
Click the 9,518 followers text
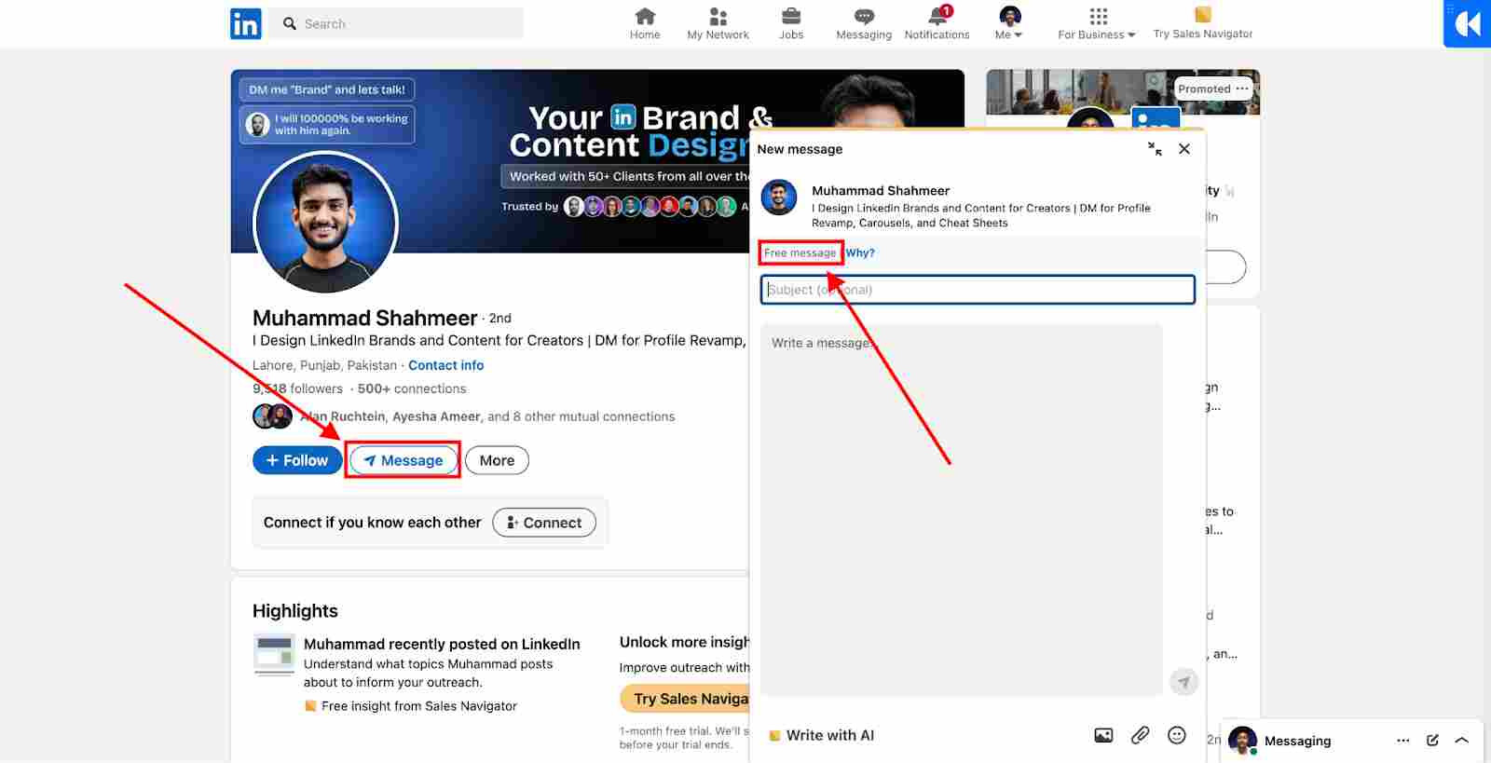(x=297, y=388)
